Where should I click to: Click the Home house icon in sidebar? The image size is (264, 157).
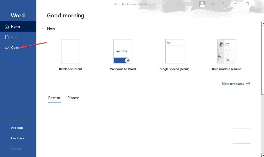tap(7, 27)
